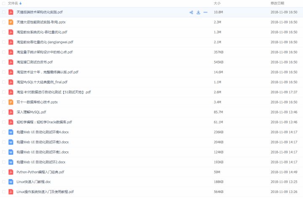This screenshot has height=198, width=303.
Task: Open file 天猫后端技术架构优化实践.pdf by its name
Action: click(40, 12)
